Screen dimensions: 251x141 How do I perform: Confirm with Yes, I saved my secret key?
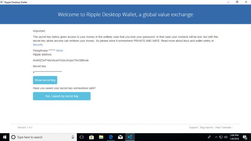[x=62, y=96]
